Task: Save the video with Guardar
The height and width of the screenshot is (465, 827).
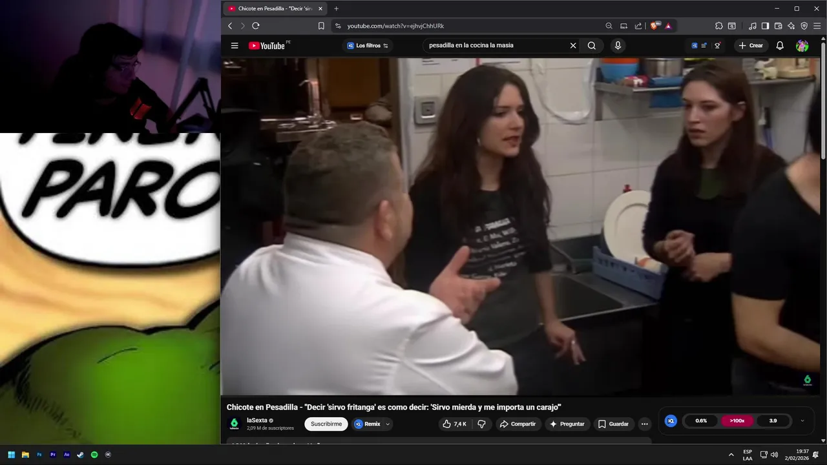Action: (613, 424)
